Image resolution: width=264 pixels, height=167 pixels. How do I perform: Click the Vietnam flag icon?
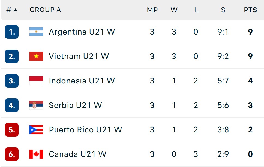click(36, 56)
